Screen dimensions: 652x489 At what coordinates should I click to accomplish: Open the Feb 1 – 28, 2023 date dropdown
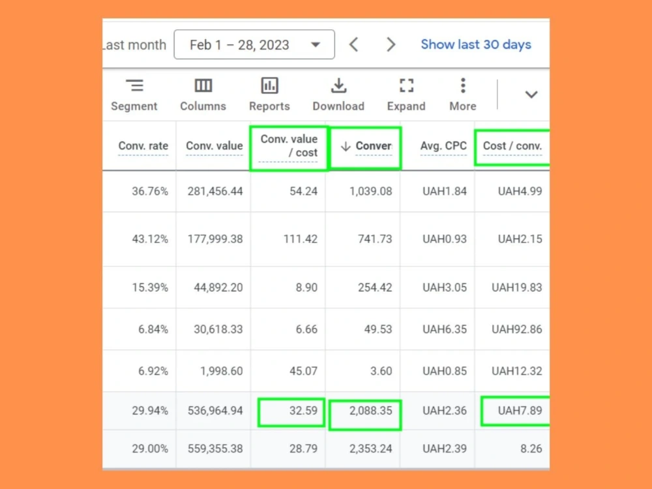[254, 44]
